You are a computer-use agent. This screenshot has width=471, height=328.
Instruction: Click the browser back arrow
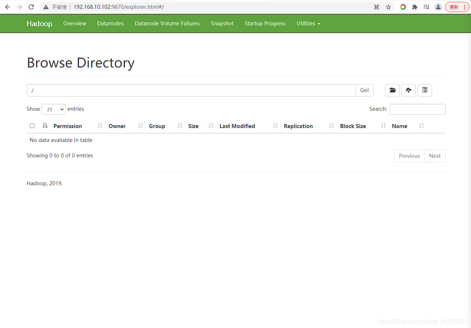(8, 7)
